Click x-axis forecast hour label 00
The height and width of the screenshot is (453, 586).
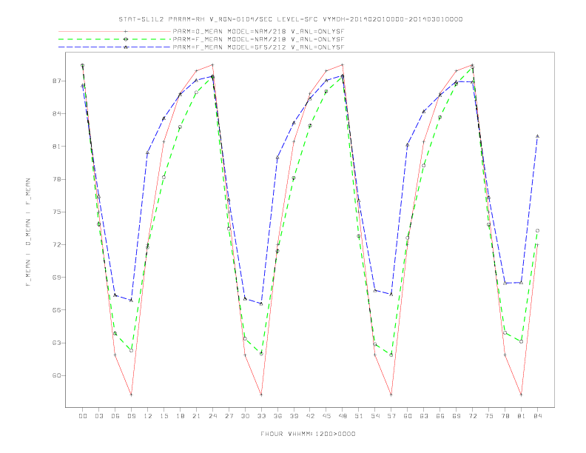coord(83,416)
